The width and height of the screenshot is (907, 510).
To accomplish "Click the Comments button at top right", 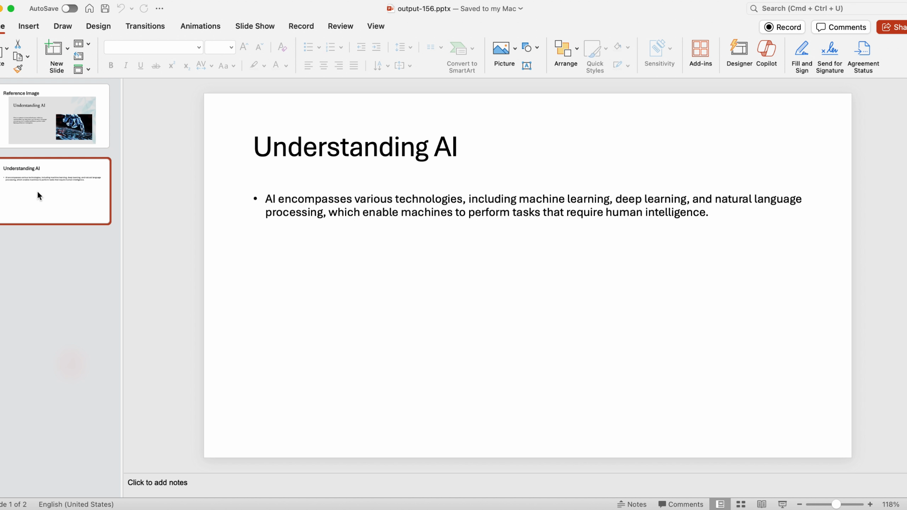I will coord(841,27).
